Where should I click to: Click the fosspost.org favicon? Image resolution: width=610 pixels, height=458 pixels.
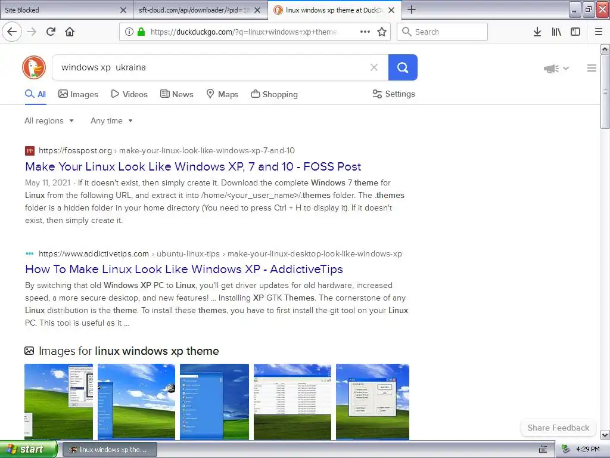click(x=30, y=151)
